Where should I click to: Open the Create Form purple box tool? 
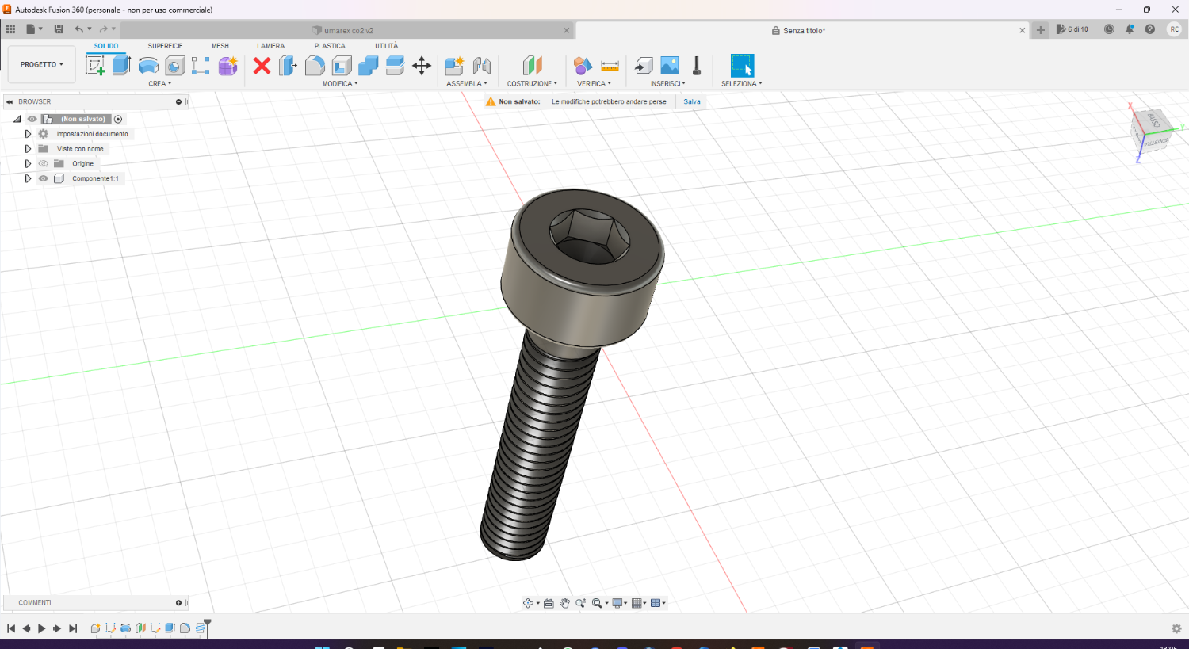(x=228, y=66)
